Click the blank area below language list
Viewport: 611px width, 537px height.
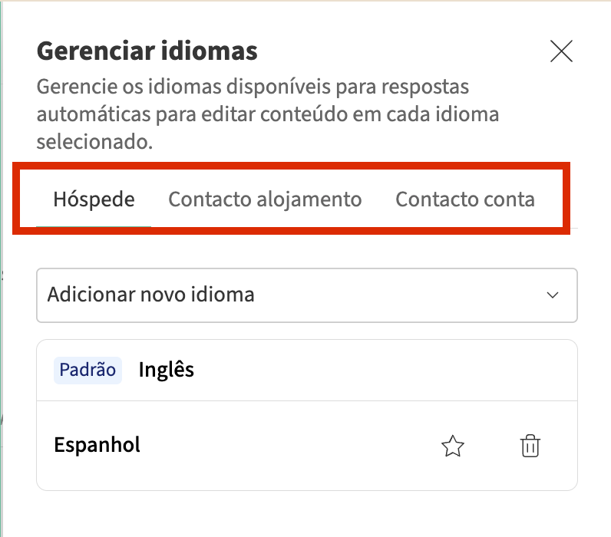306,512
